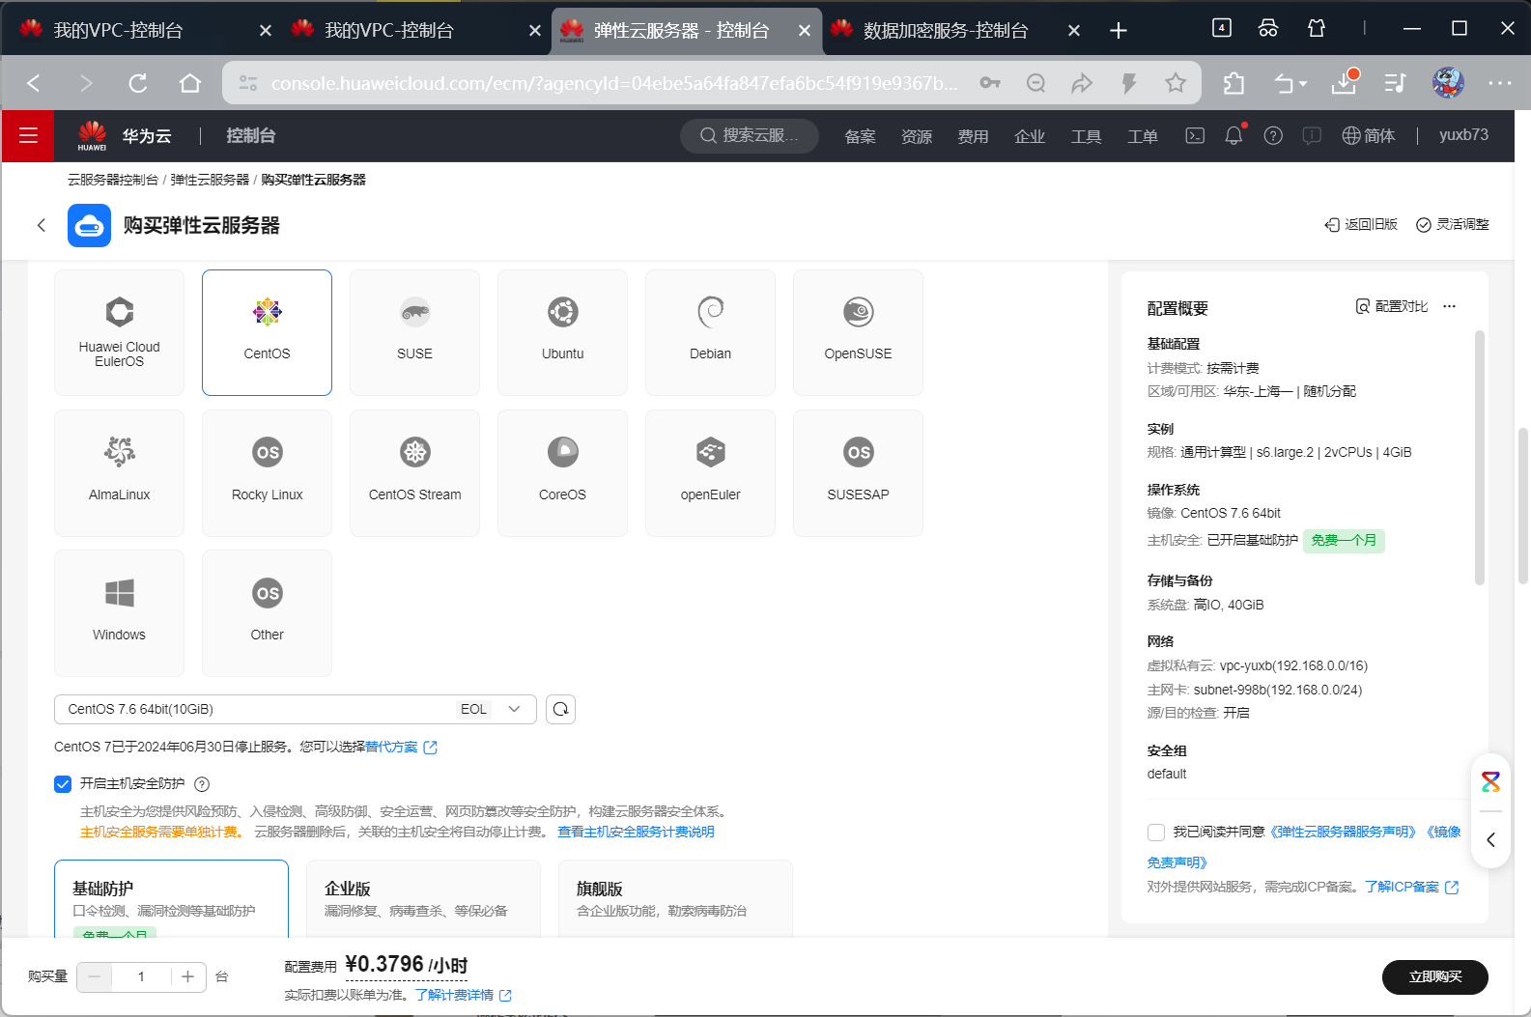This screenshot has width=1531, height=1017.
Task: Open the CloudShell terminal icon
Action: [x=1195, y=135]
